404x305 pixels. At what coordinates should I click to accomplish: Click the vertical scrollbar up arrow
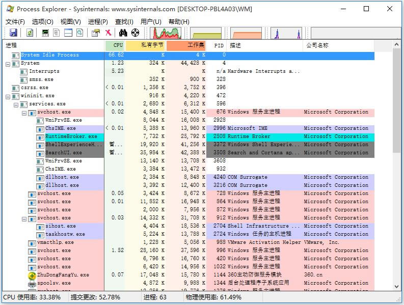(396, 45)
